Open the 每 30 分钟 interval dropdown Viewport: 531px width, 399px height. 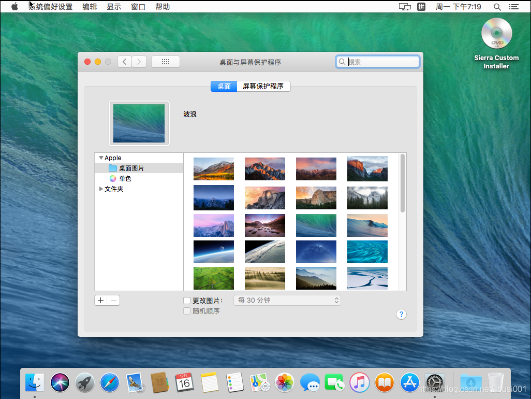point(287,301)
